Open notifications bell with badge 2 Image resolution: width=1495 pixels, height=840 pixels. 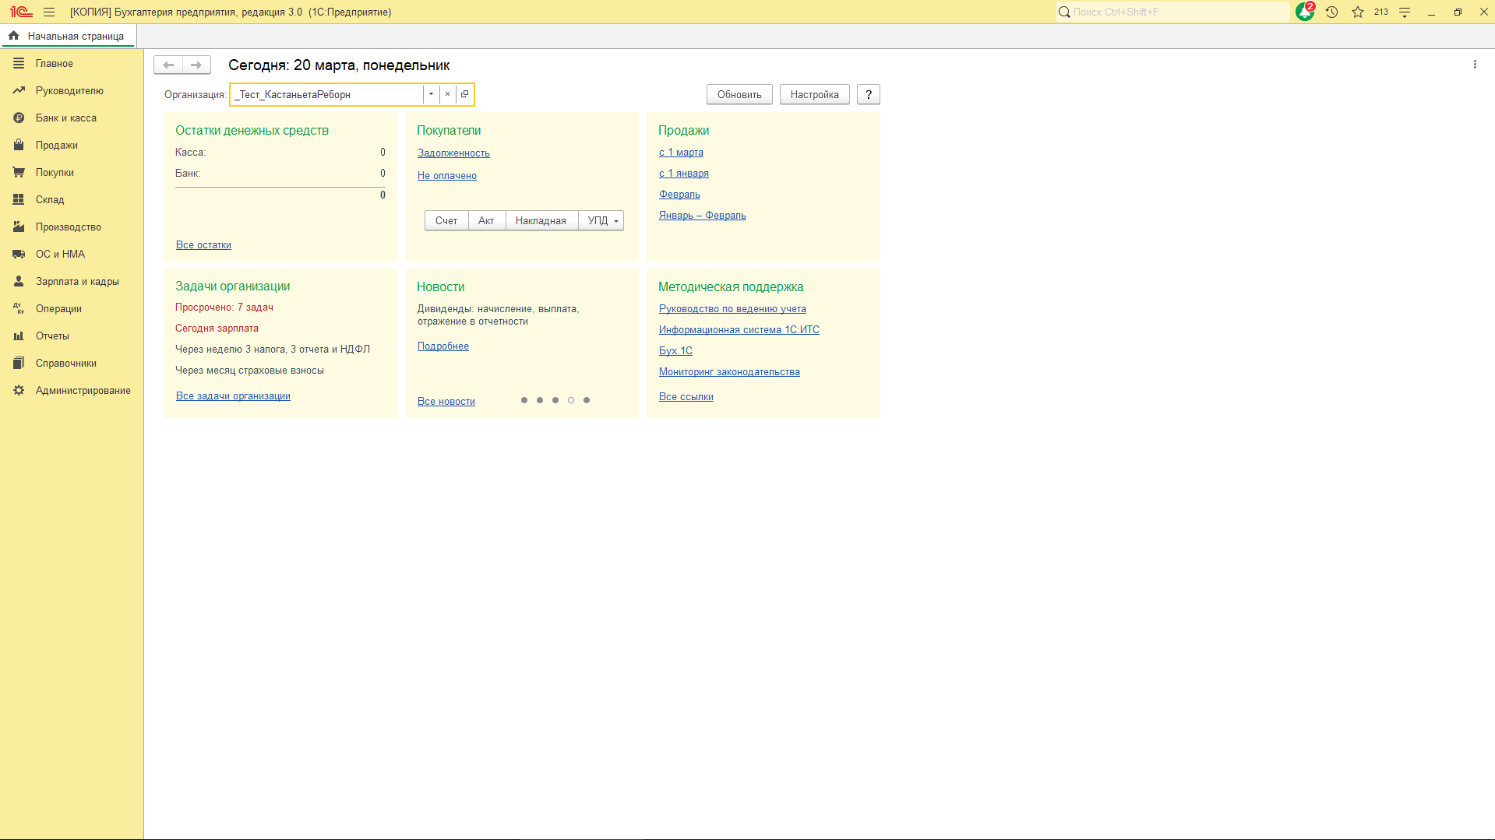1305,12
